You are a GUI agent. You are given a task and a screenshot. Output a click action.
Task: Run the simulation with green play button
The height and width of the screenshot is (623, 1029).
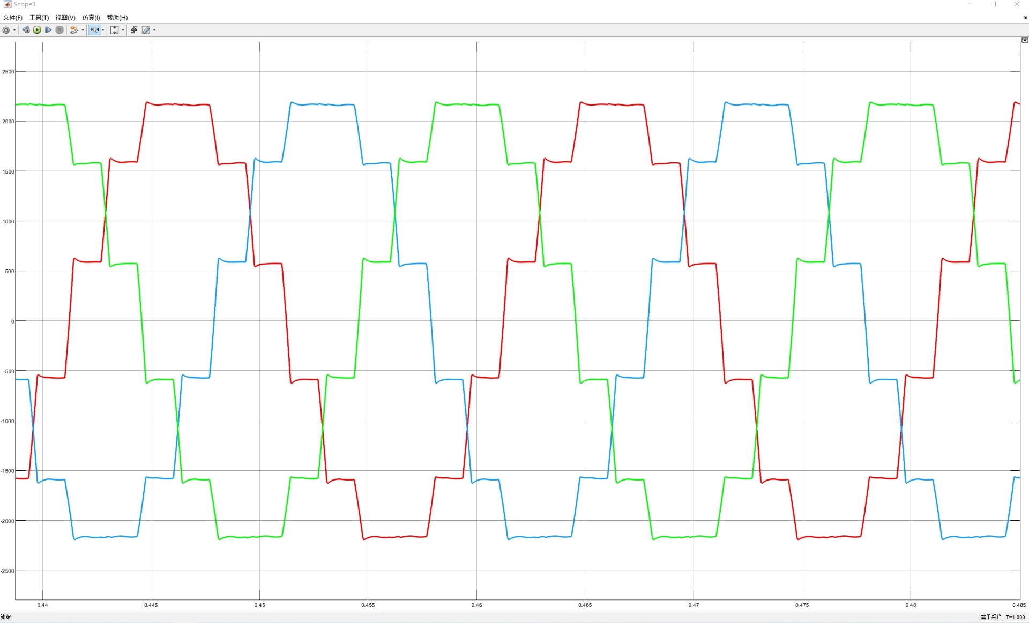coord(37,30)
